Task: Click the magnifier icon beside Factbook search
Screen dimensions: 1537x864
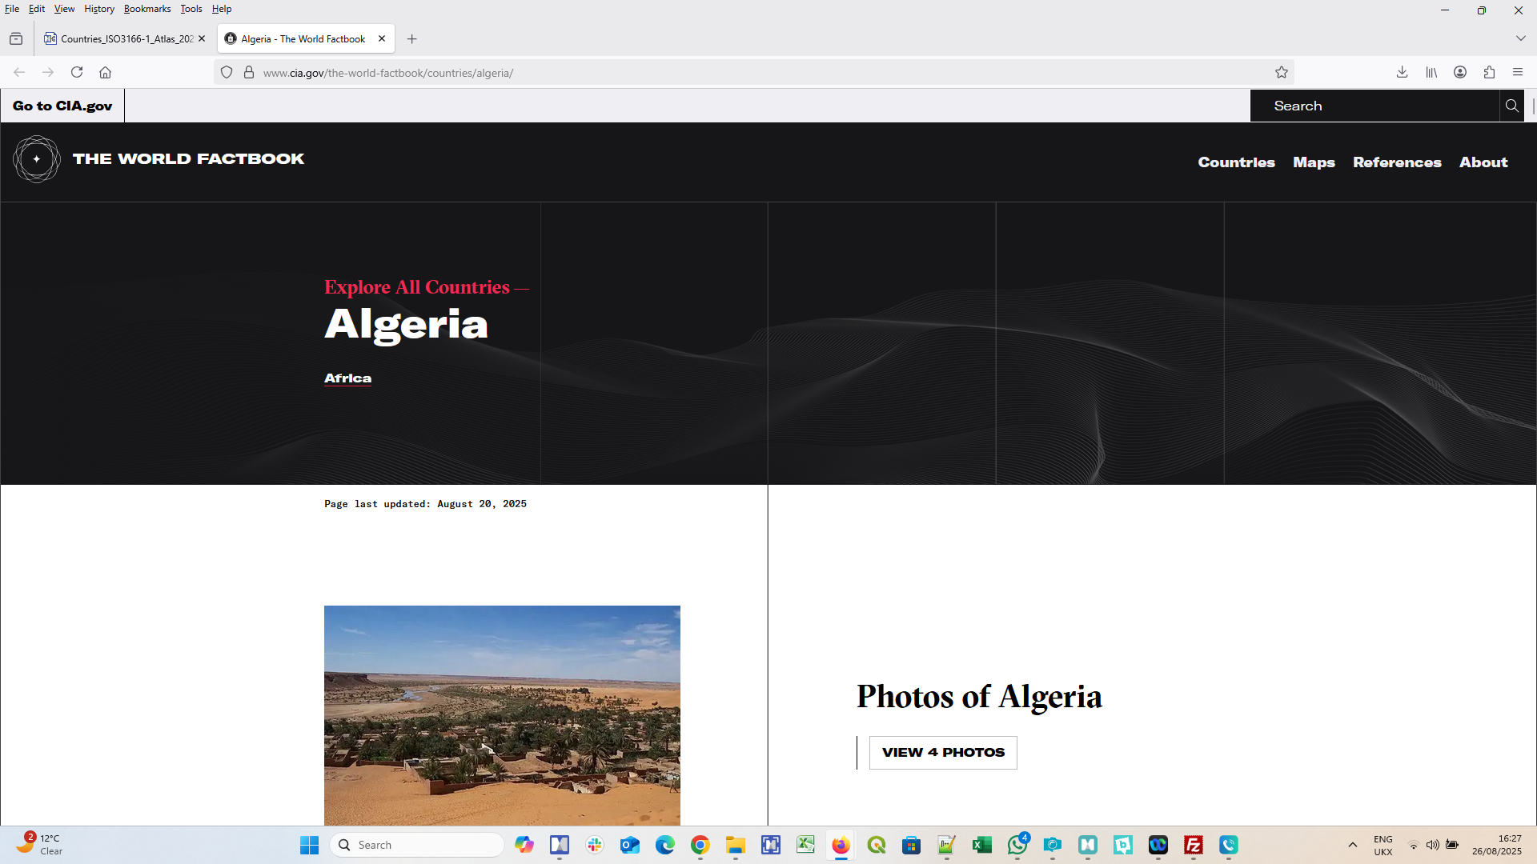Action: pos(1511,106)
